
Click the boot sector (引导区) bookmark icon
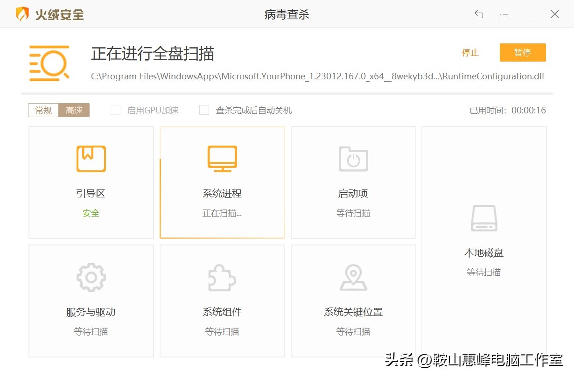pos(91,159)
